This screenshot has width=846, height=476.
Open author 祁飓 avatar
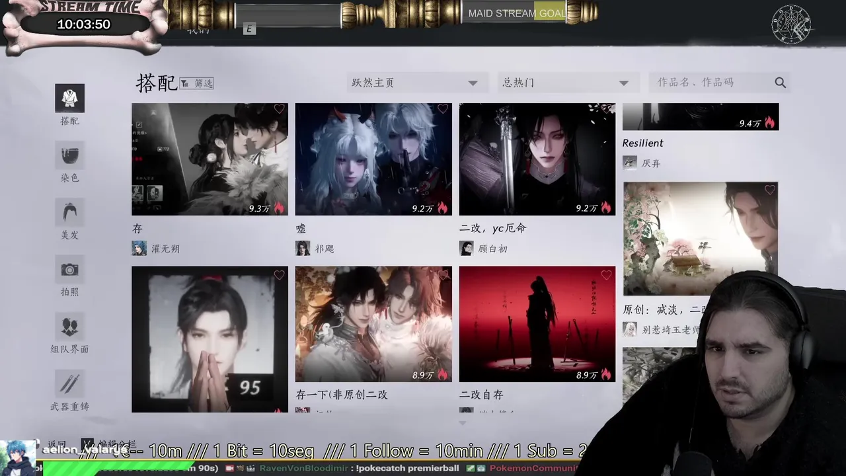(x=303, y=248)
